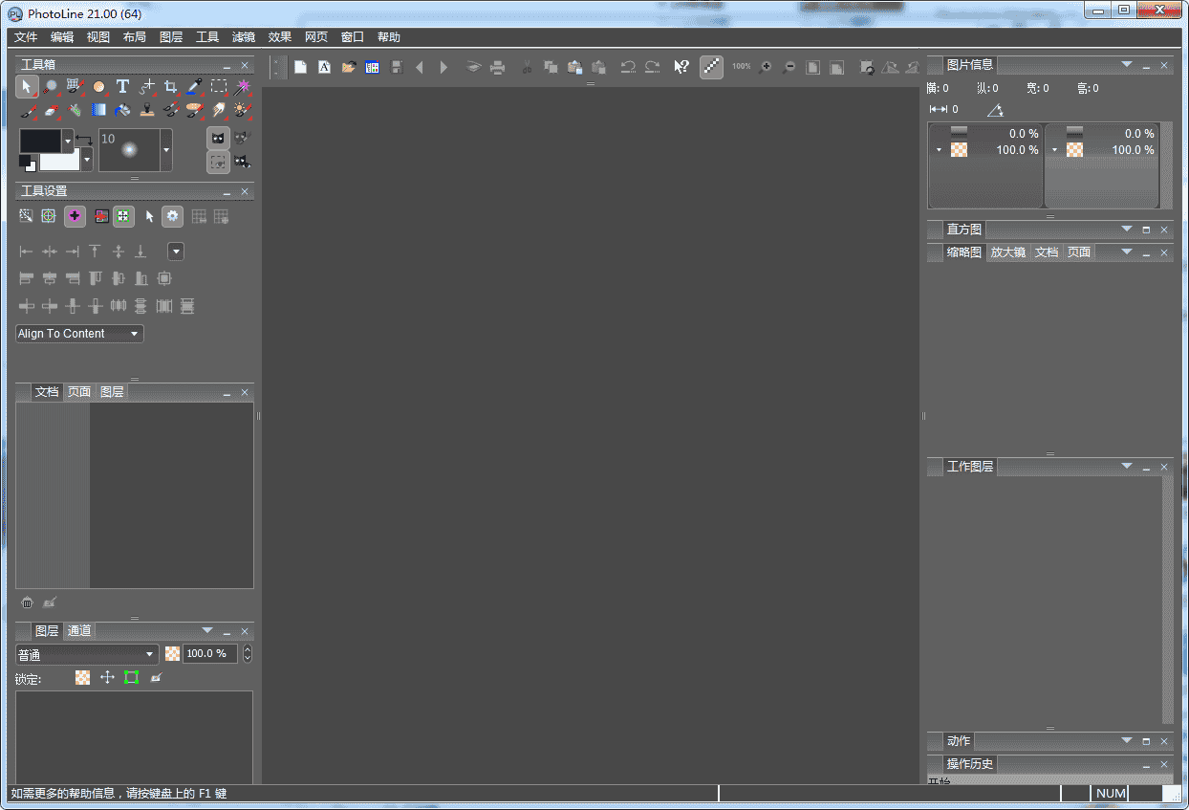1189x810 pixels.
Task: Pick the Magic Wand selection tool
Action: (x=243, y=87)
